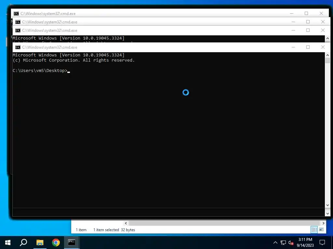Click Explorer horizontal scrollbar left arrow
The width and height of the screenshot is (333, 249).
click(126, 223)
